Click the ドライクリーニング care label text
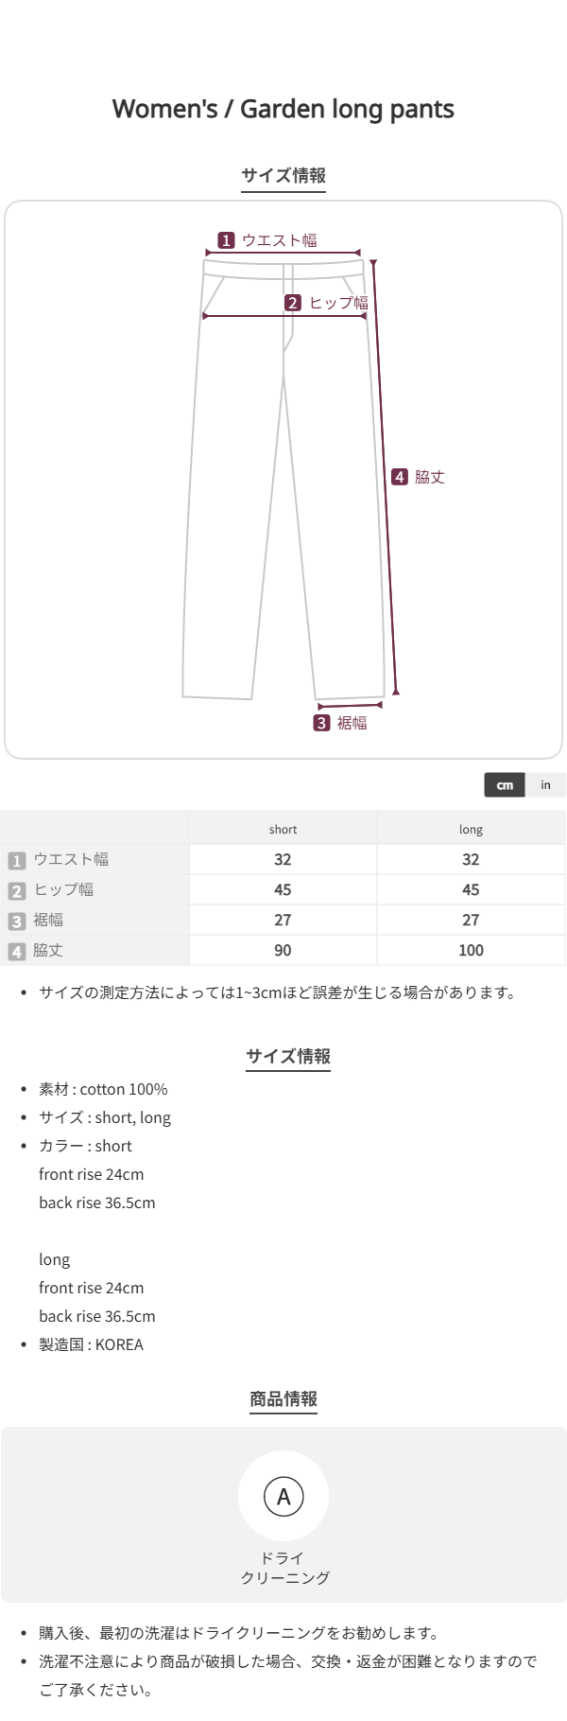567x1721 pixels. (283, 1568)
